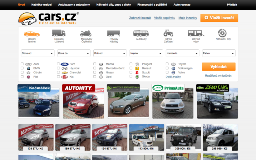This screenshot has width=256, height=160.
Task: Open Financování a pojištění menu
Action: tap(152, 5)
